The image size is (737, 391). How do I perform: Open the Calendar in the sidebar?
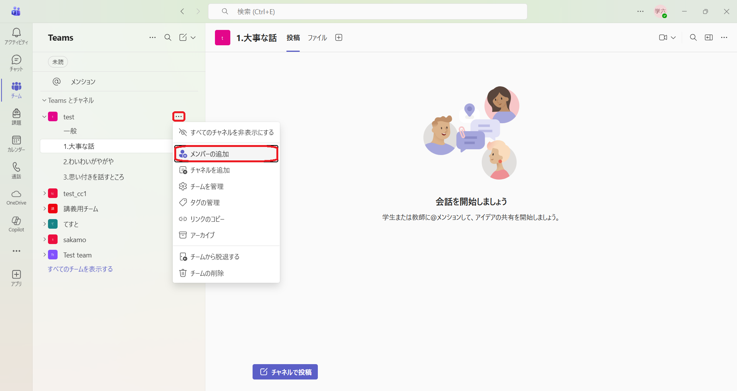(16, 144)
